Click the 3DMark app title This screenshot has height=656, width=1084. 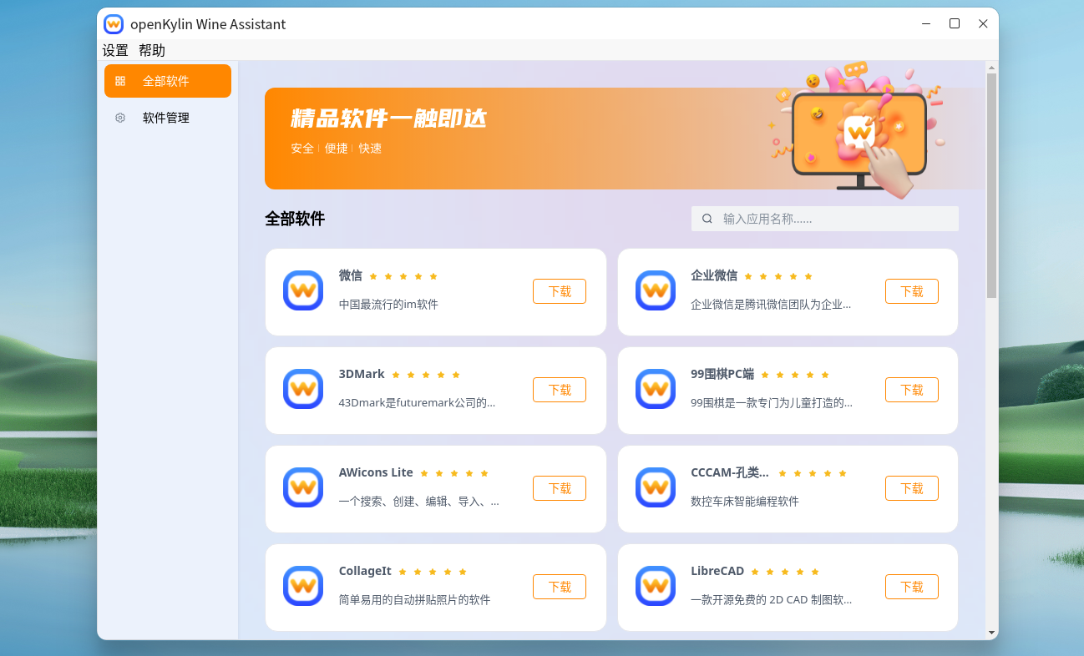click(362, 374)
